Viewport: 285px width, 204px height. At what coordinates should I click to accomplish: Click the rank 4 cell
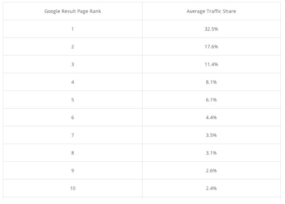[x=73, y=82]
